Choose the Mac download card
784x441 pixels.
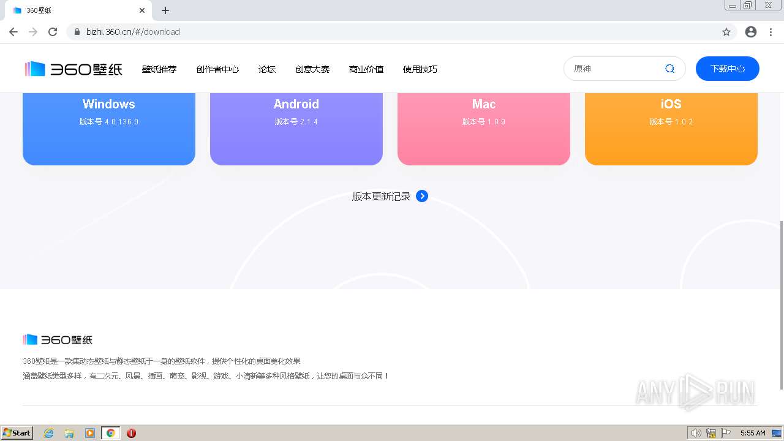pos(484,129)
